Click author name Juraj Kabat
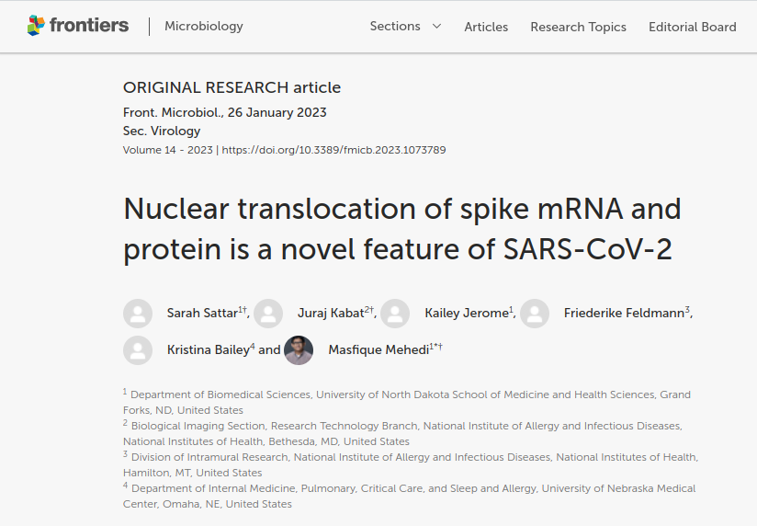The height and width of the screenshot is (526, 757). click(x=331, y=314)
